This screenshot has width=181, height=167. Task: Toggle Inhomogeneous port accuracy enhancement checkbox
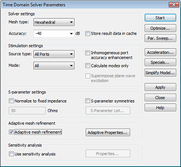(87, 53)
